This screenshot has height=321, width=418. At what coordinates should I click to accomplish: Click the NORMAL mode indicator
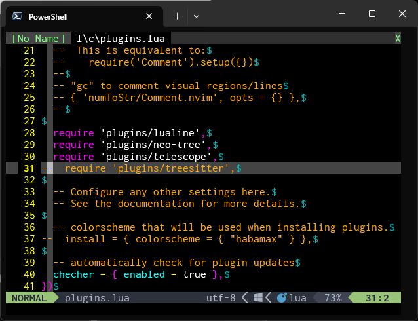29,298
